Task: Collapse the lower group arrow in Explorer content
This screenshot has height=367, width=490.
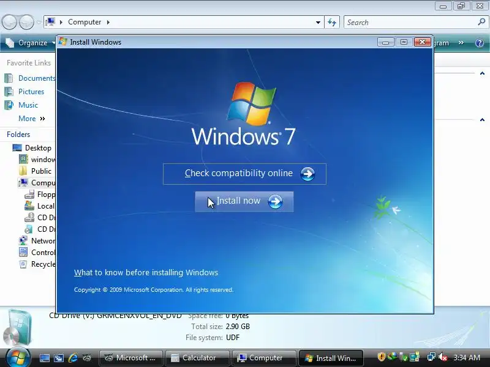Action: click(482, 120)
